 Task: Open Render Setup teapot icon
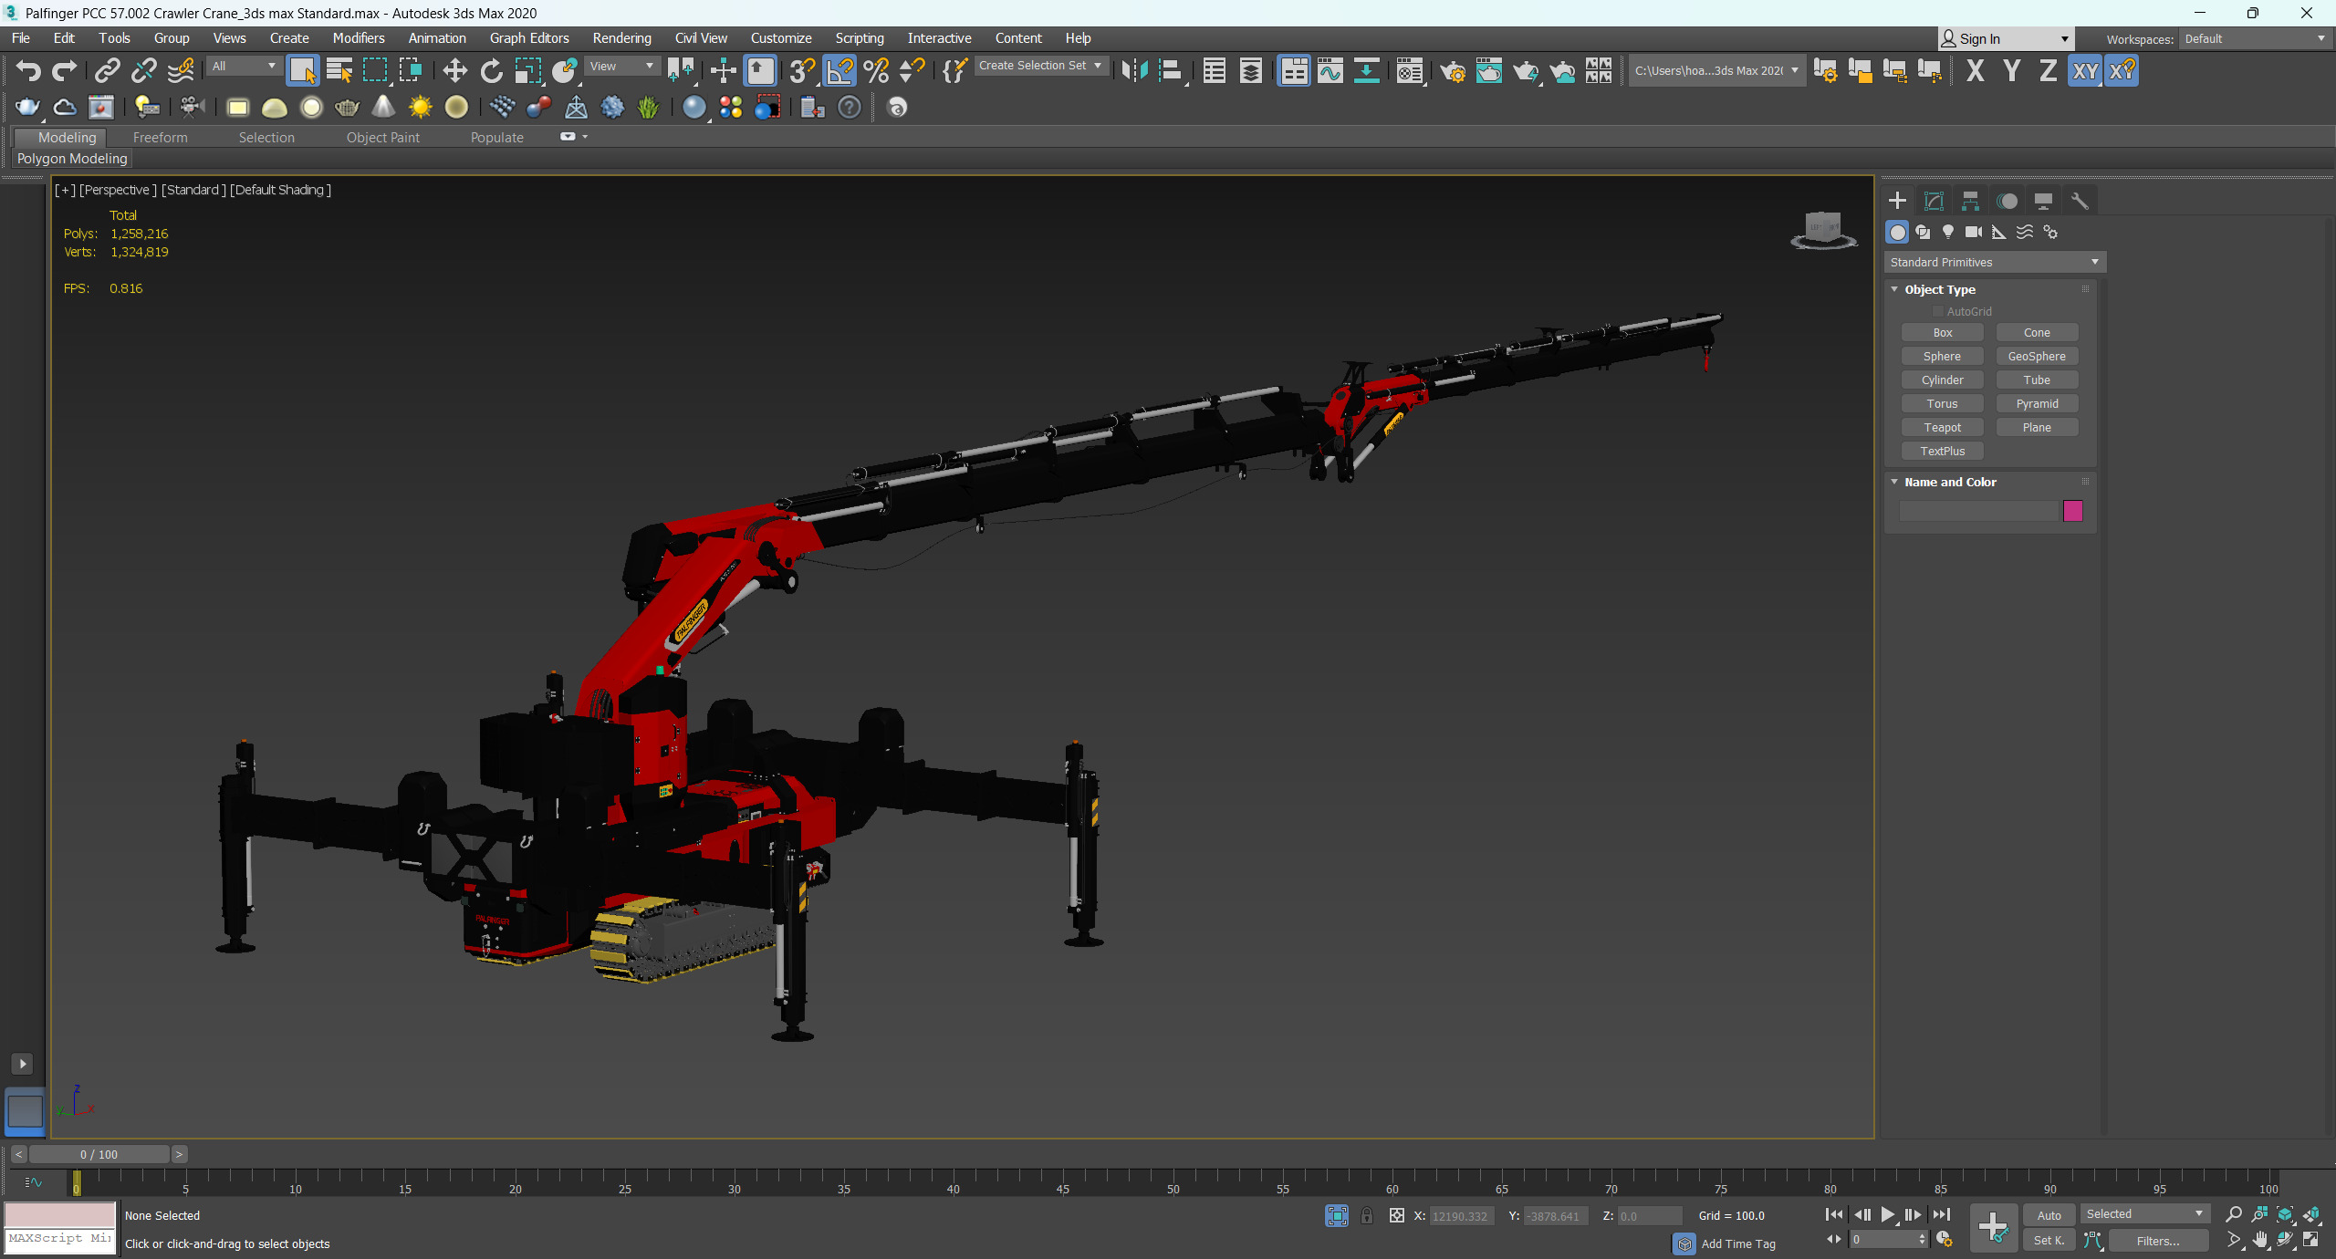[1452, 70]
